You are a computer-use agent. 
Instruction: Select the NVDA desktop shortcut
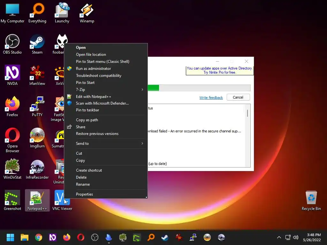tap(12, 75)
